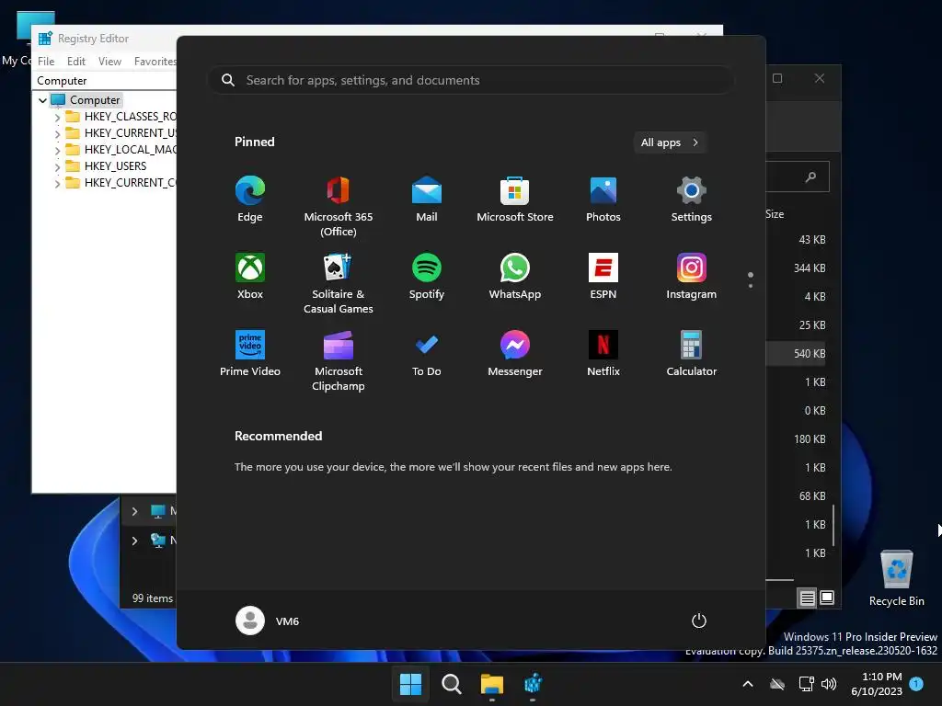The width and height of the screenshot is (942, 706).
Task: Click the Start menu search field
Action: click(471, 80)
